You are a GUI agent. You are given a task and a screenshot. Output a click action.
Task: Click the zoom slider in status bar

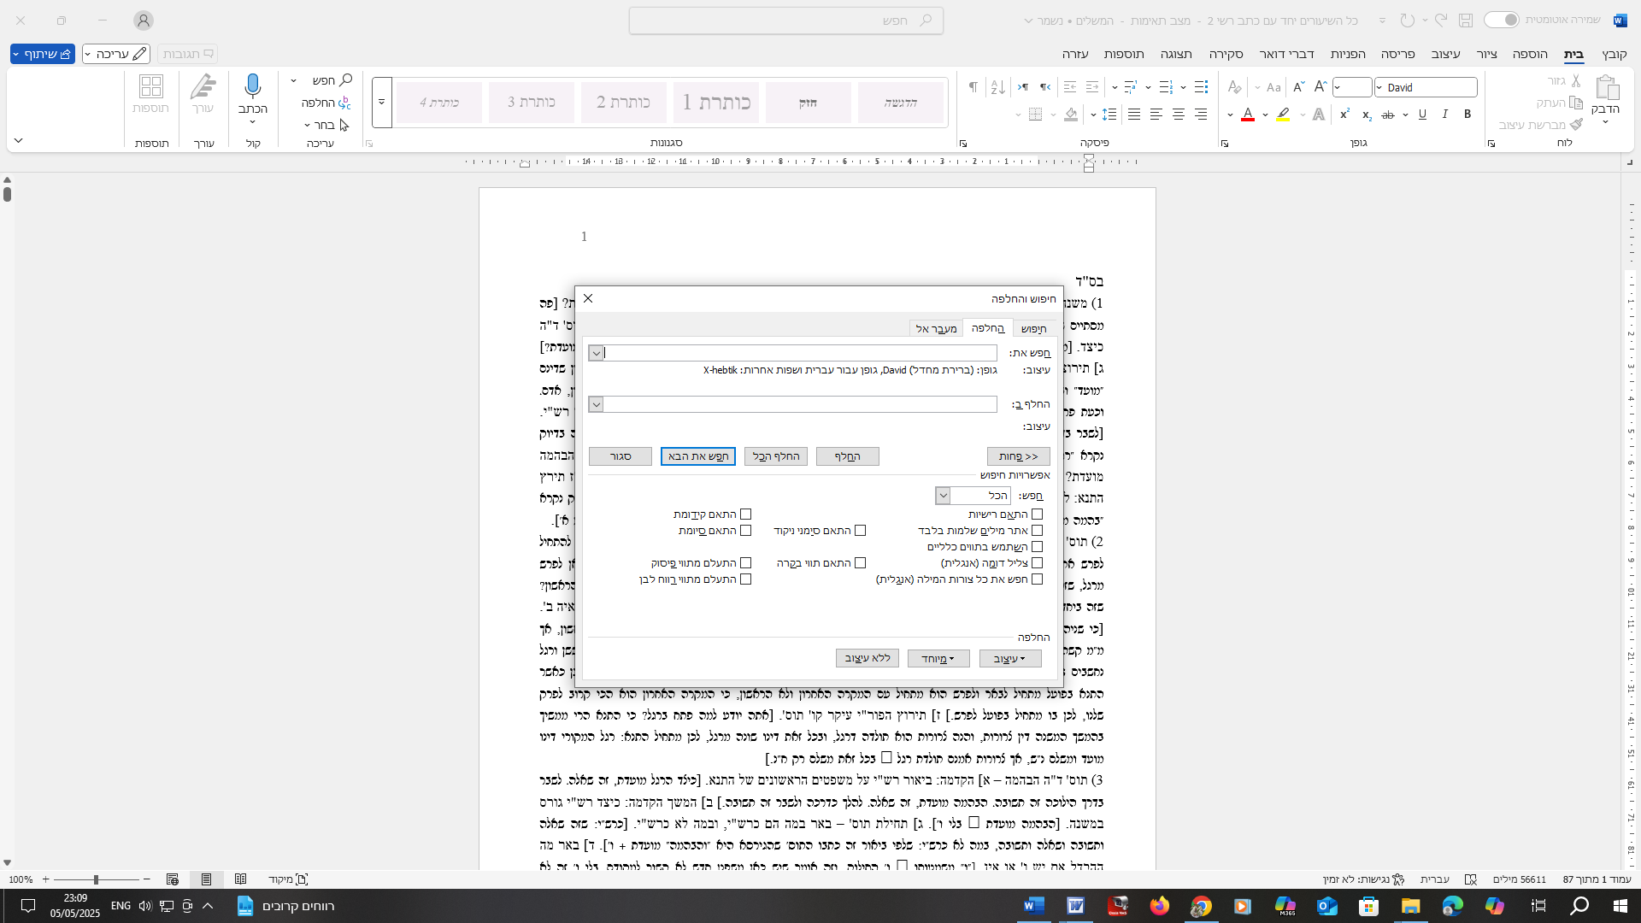[x=97, y=879]
